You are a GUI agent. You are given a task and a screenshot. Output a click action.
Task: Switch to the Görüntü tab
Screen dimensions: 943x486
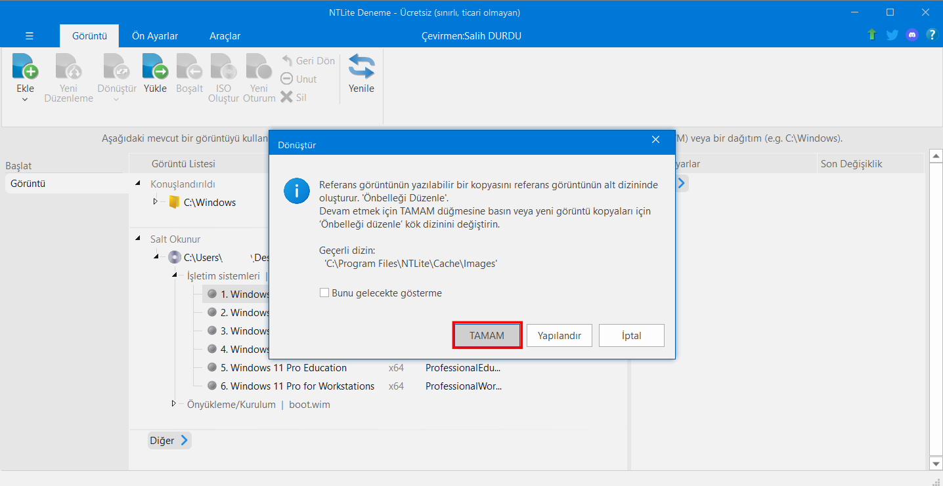coord(89,36)
